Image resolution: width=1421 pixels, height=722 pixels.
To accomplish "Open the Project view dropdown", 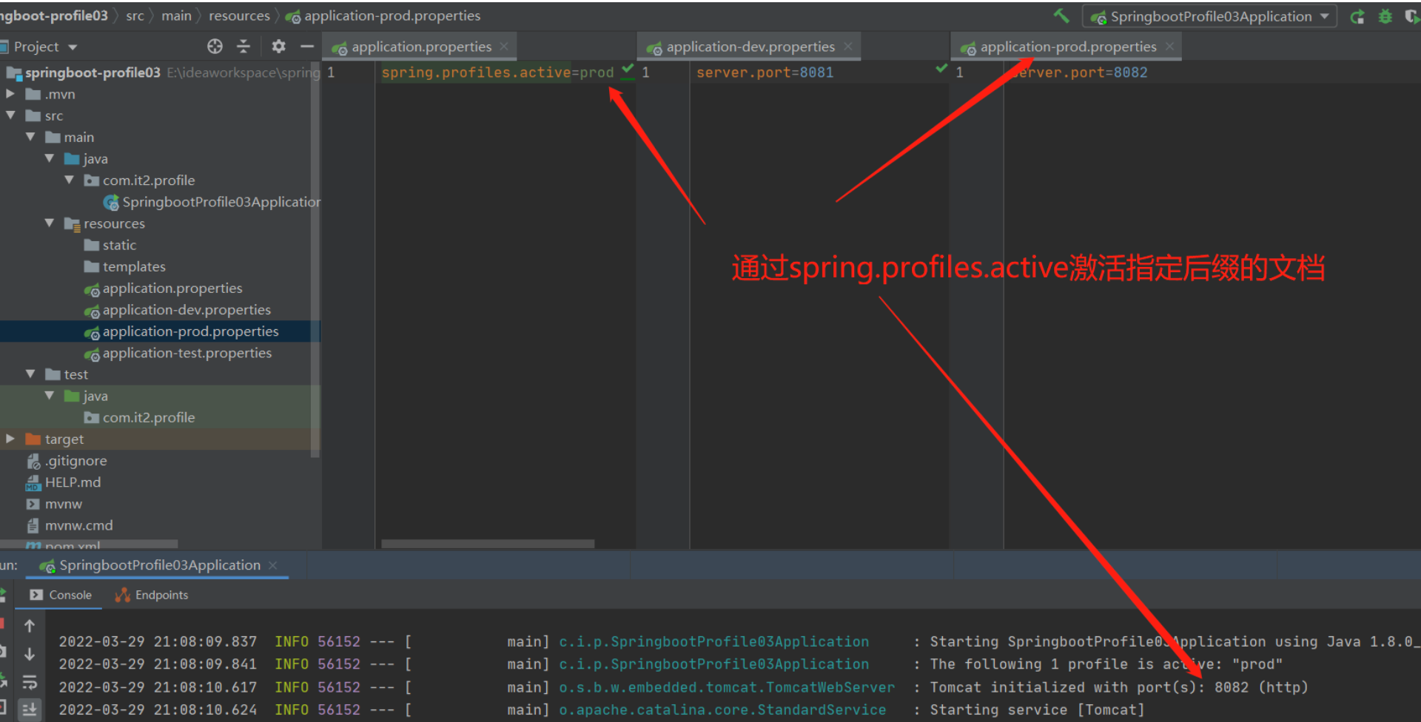I will [x=73, y=47].
